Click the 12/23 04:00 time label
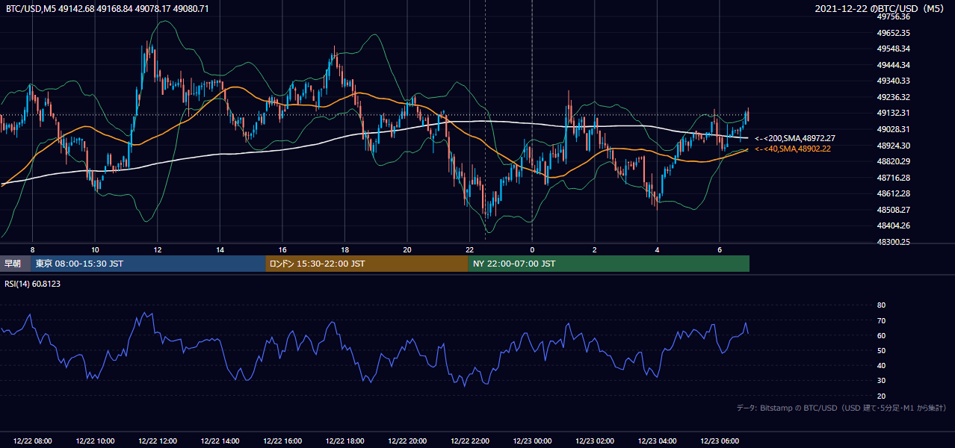The width and height of the screenshot is (955, 448). (x=657, y=441)
